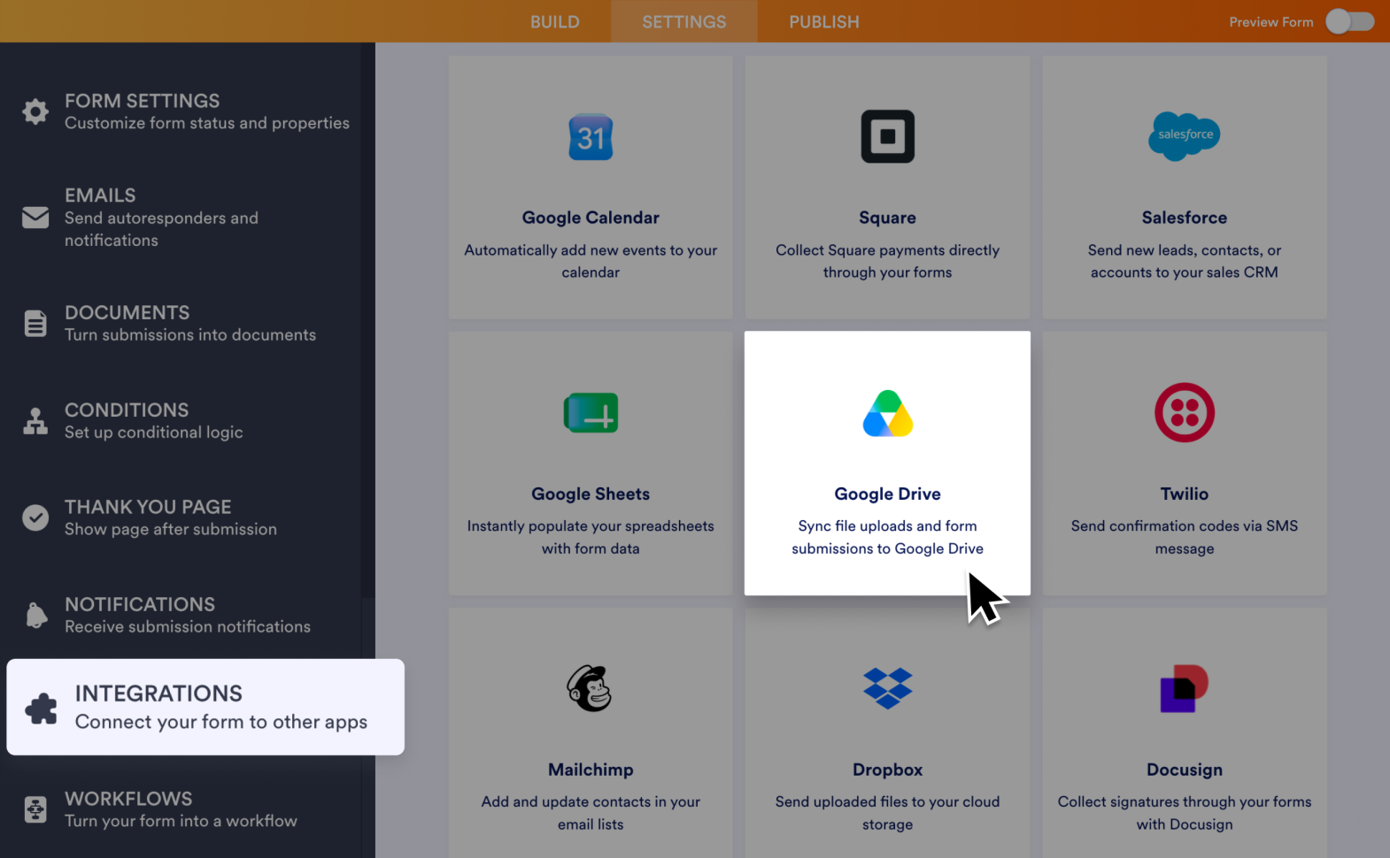
Task: Select the Dropbox integration title
Action: coord(887,770)
